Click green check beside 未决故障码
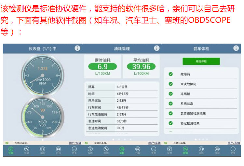The image size is (244, 166). [170, 84]
